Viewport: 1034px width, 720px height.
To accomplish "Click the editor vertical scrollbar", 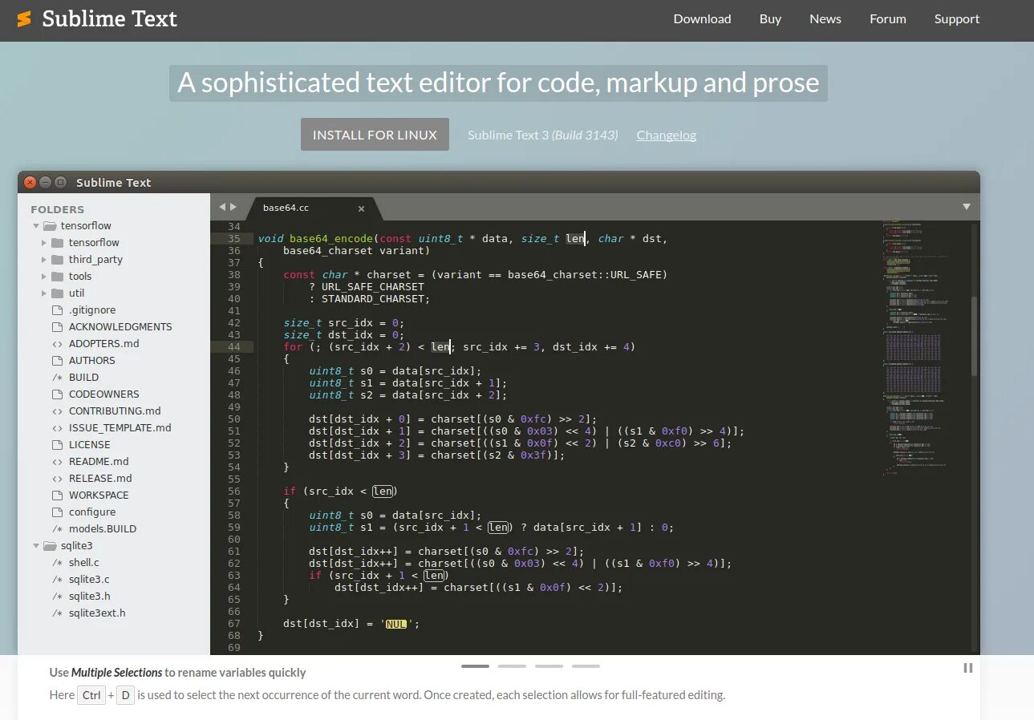I will tap(975, 337).
